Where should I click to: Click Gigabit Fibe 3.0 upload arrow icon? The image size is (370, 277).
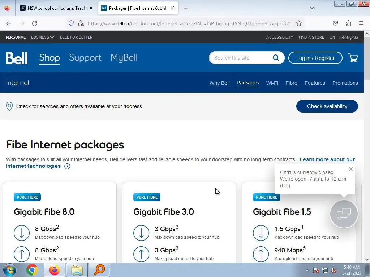click(x=141, y=254)
